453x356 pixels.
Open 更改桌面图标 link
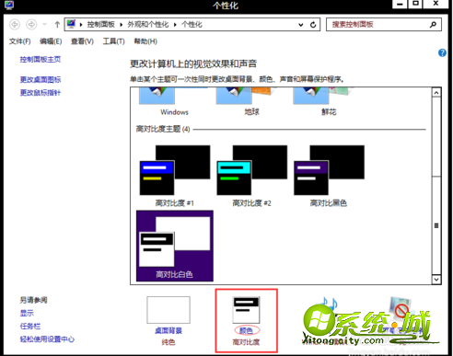point(41,80)
